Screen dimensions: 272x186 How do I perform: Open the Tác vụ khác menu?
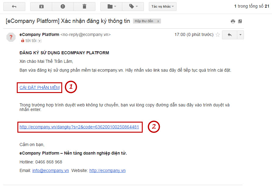pyautogui.click(x=163, y=7)
